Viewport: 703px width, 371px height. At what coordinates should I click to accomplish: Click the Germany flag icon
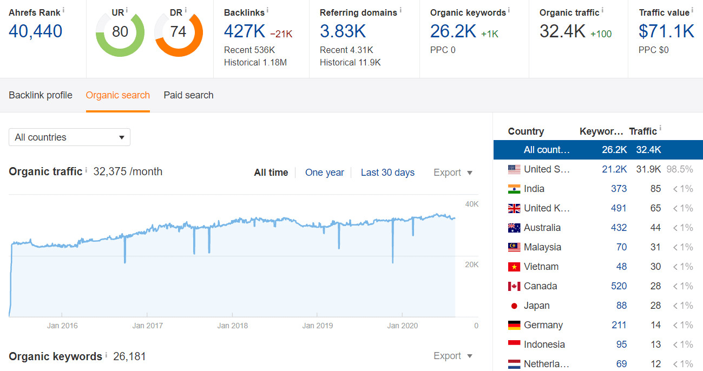point(514,324)
